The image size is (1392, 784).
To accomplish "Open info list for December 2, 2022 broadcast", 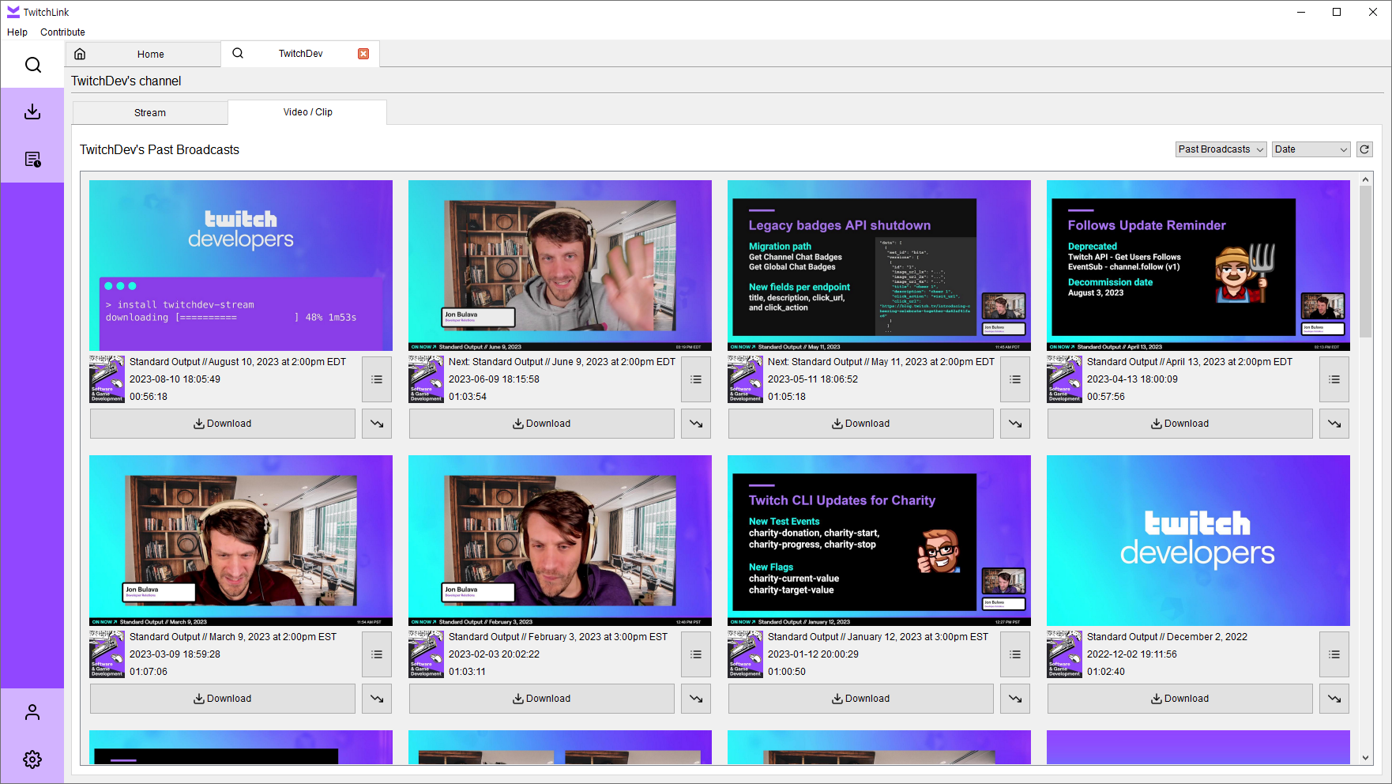I will pyautogui.click(x=1334, y=654).
